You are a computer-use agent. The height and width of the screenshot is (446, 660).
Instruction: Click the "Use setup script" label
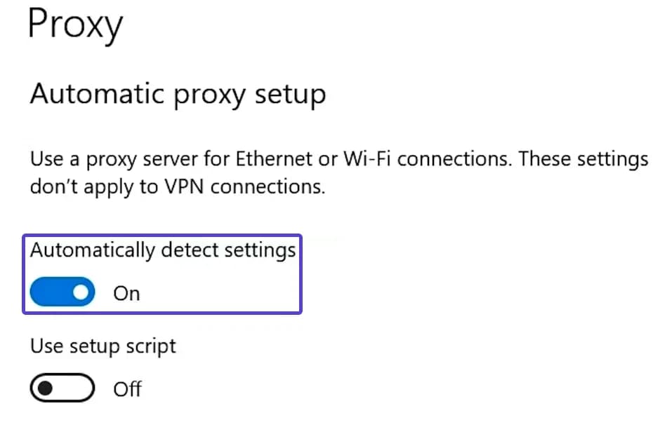103,346
